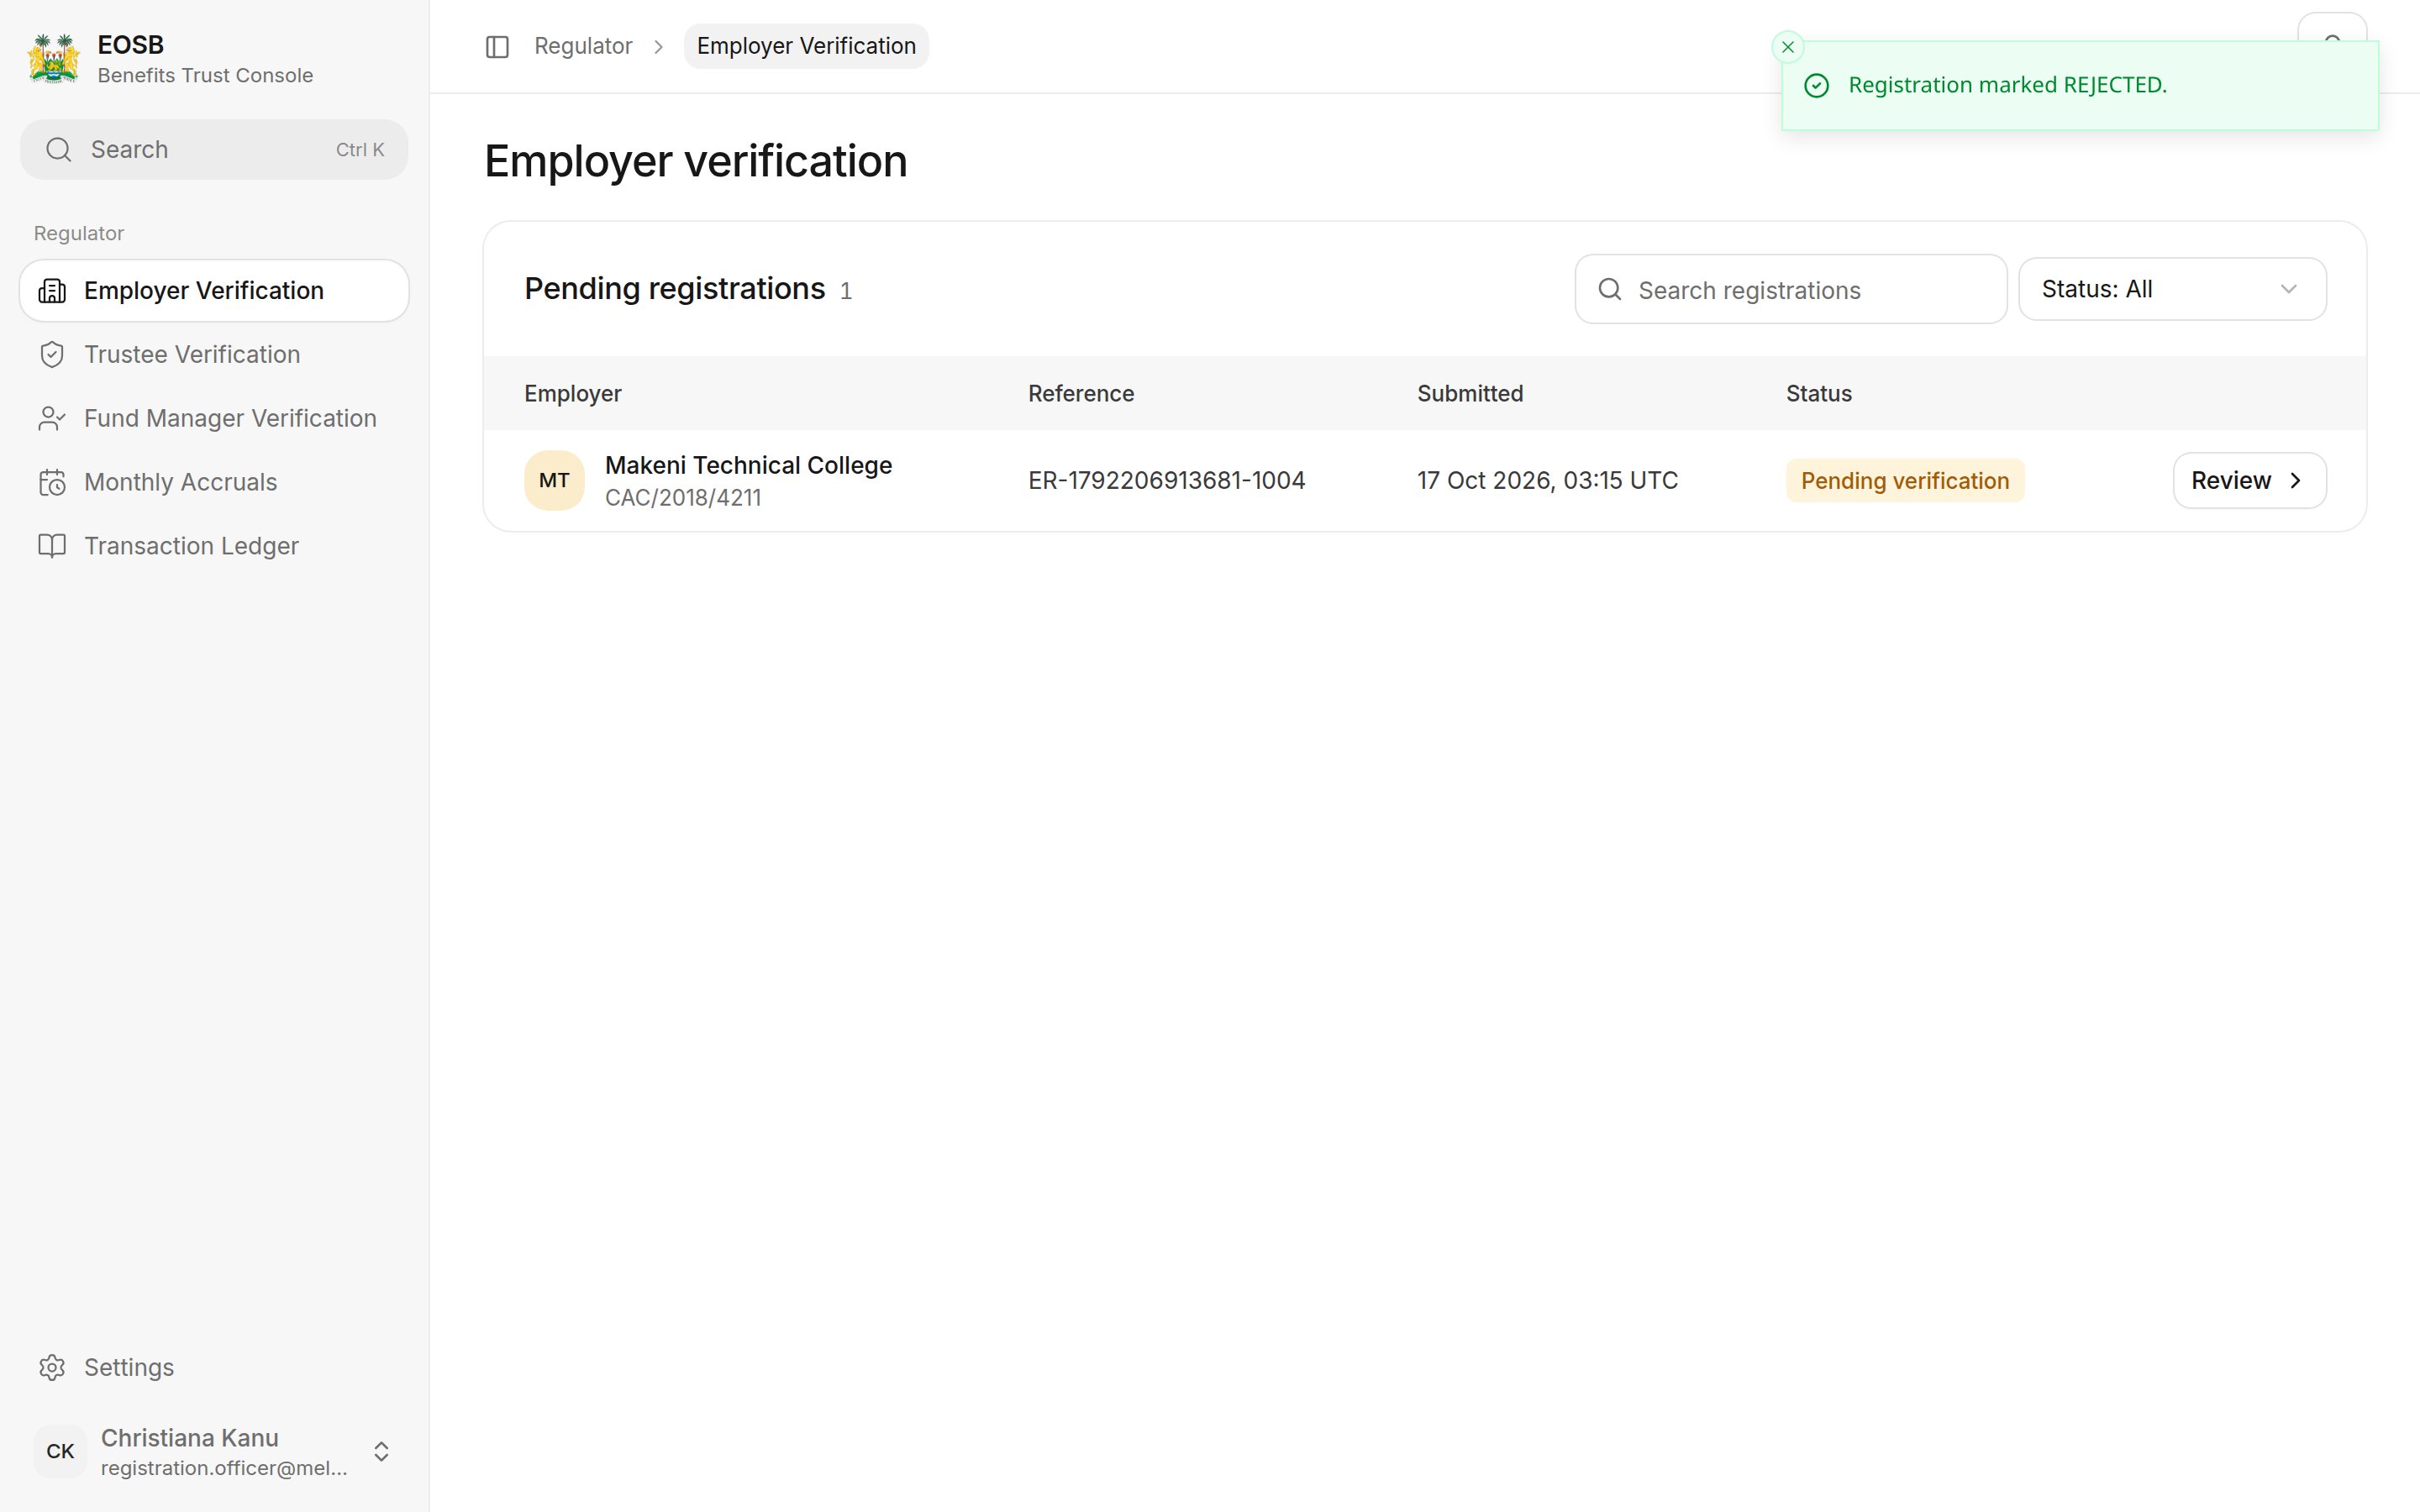This screenshot has width=2420, height=1512.
Task: Click the Pending verification status badge
Action: point(1904,481)
